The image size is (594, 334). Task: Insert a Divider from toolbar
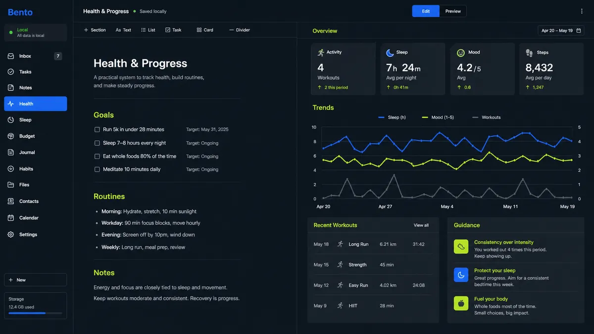click(240, 30)
